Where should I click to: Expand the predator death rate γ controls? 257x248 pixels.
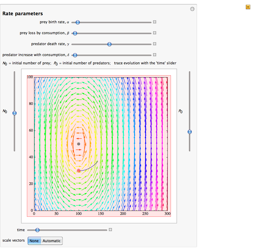pos(155,44)
